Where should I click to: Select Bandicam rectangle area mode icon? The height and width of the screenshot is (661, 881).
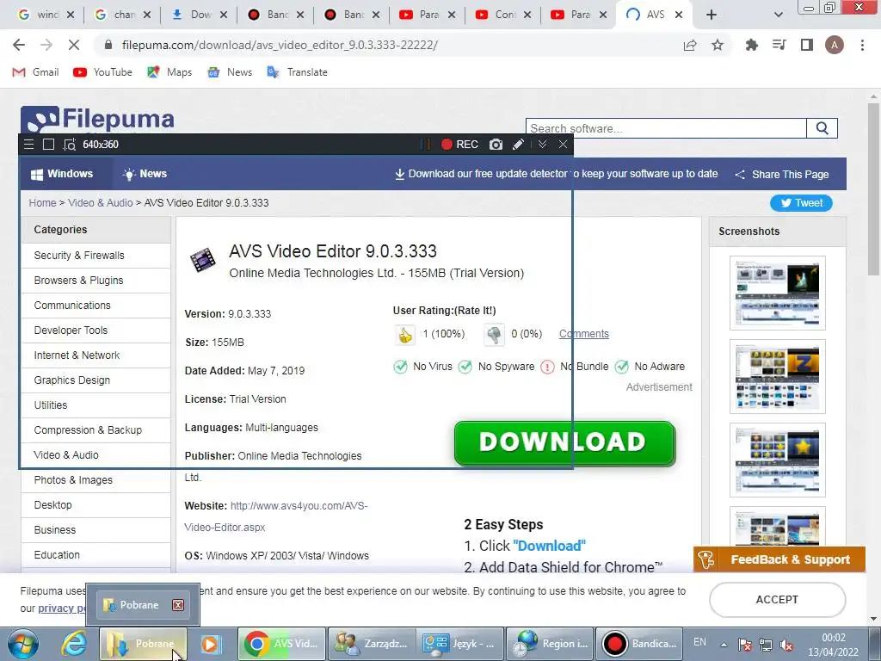(x=49, y=145)
